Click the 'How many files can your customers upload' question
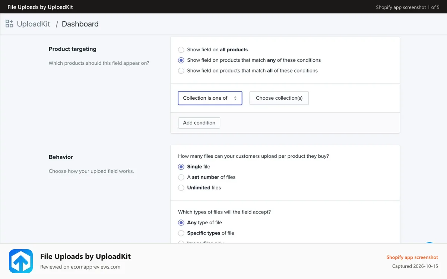This screenshot has width=447, height=279. pyautogui.click(x=253, y=156)
